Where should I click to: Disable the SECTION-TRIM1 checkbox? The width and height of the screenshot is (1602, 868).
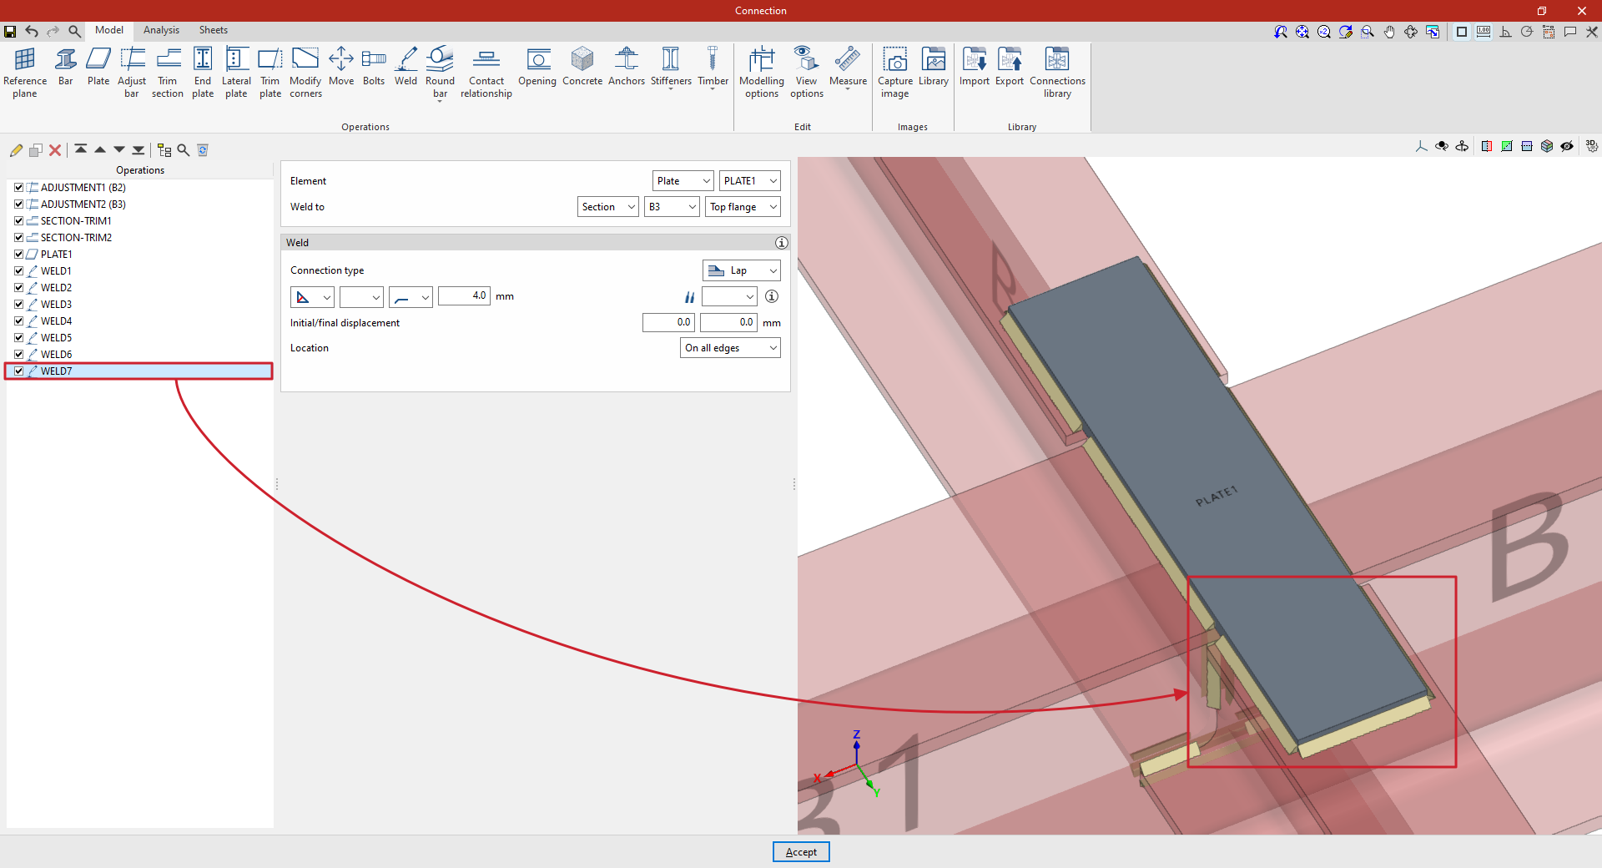click(18, 221)
